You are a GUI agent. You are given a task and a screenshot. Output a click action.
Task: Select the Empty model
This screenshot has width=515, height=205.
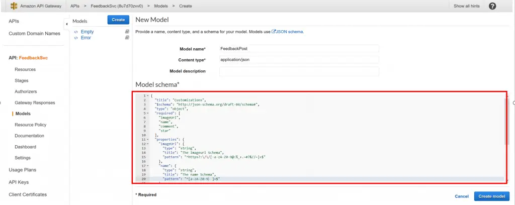click(x=87, y=32)
